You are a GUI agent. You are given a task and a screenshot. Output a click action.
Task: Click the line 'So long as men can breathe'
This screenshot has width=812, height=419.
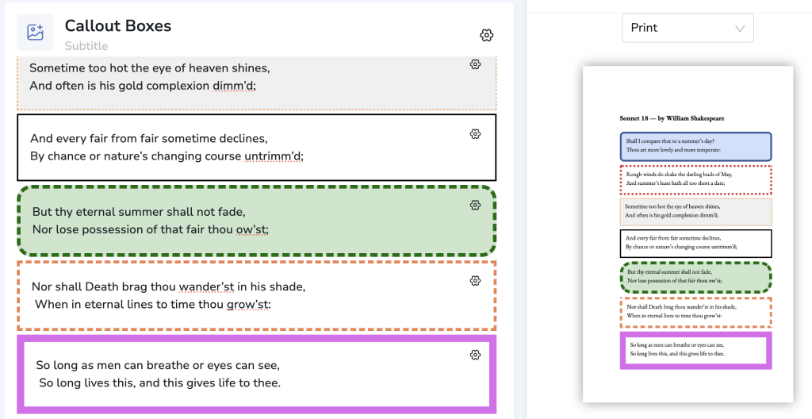click(x=158, y=365)
